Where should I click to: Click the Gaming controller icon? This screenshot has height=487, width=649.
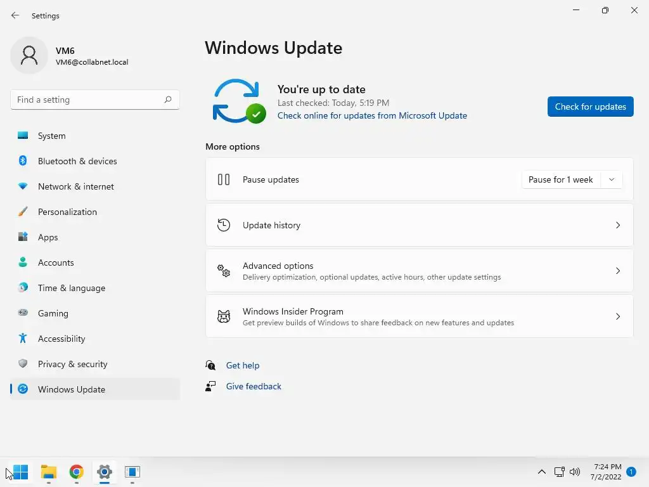click(23, 313)
